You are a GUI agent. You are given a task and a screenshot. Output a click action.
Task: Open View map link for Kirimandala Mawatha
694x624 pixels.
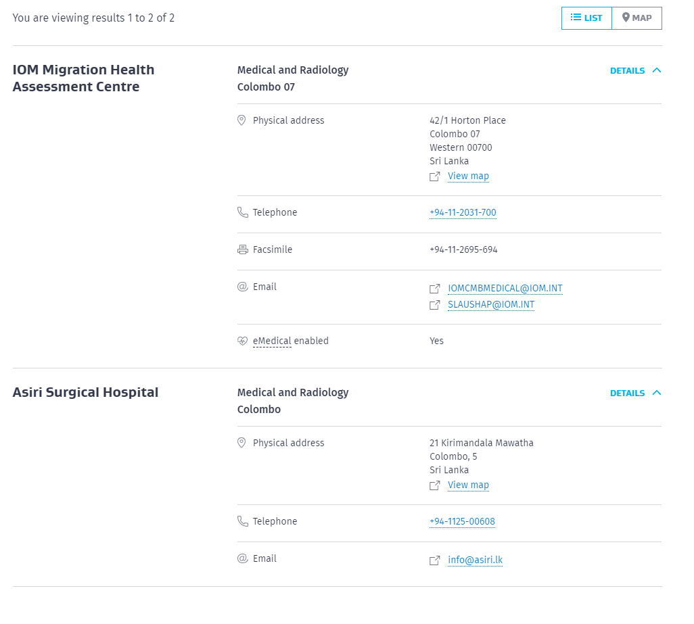pos(468,485)
